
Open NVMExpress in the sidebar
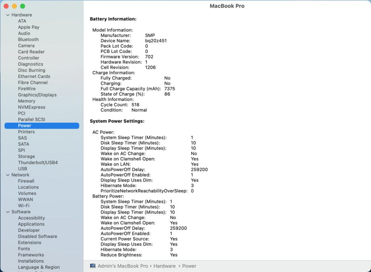(32, 107)
